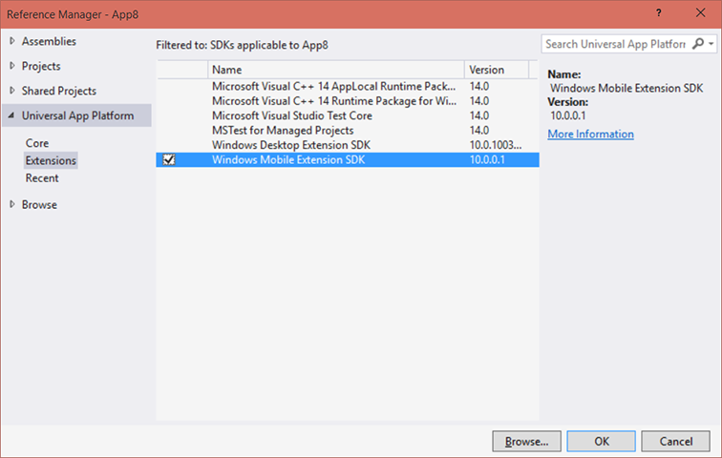Click the Browse... button
The width and height of the screenshot is (722, 458).
527,442
